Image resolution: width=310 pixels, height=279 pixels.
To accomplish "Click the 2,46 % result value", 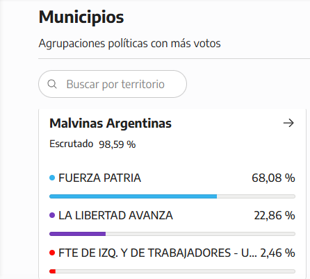I will (x=277, y=253).
